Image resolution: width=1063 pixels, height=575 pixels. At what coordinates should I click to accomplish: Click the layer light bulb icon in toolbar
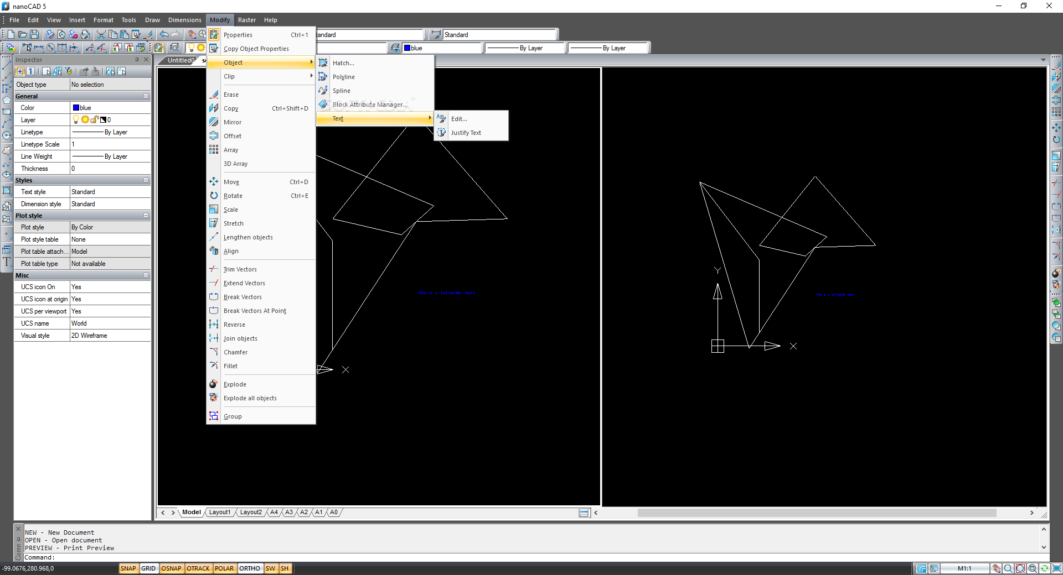[191, 48]
